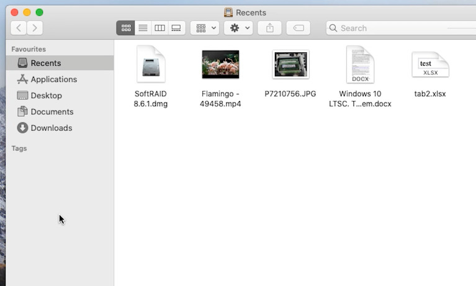The image size is (476, 286).
Task: Click the file name Windows 10 LTSC. T...em.docx
Action: tap(360, 99)
